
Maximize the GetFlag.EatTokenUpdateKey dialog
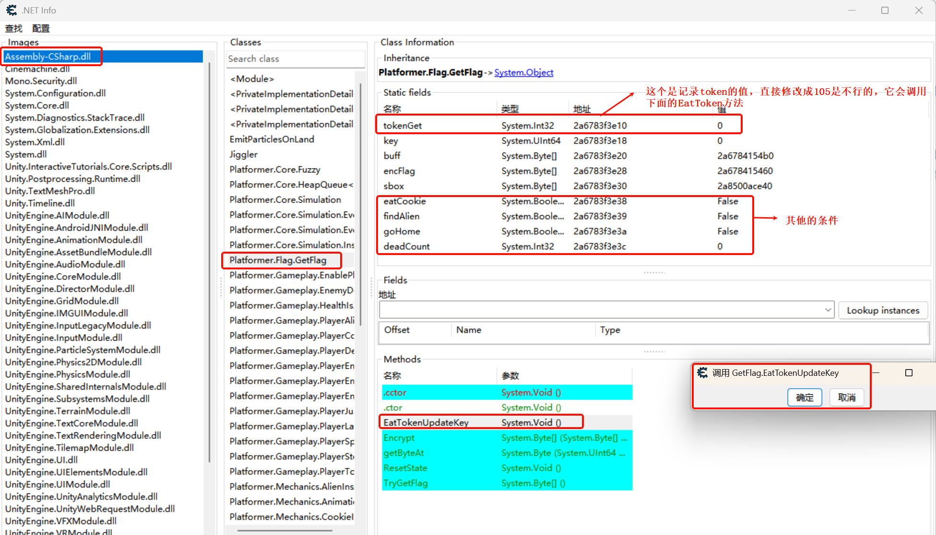(908, 373)
